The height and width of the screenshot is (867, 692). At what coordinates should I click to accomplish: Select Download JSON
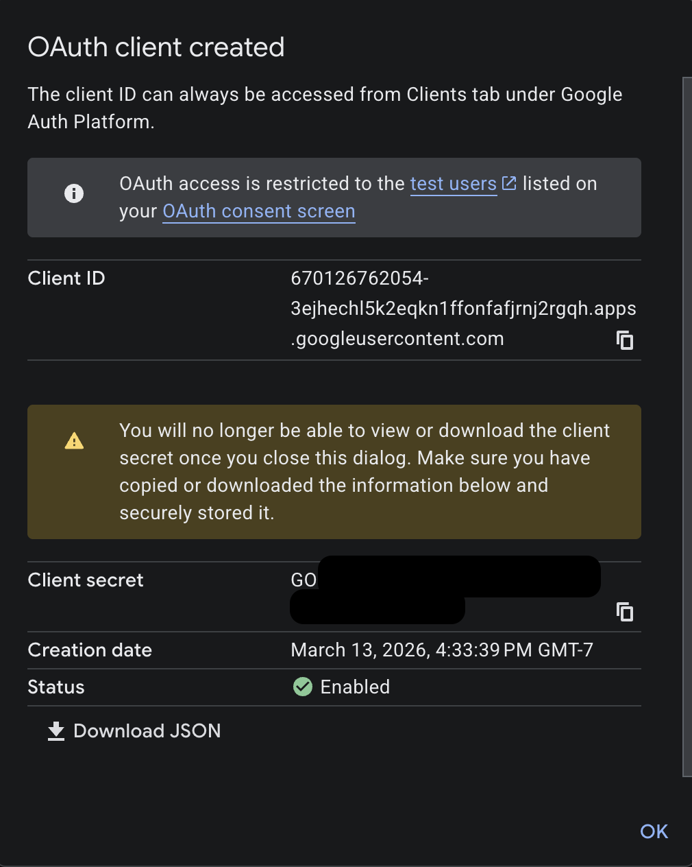tap(147, 731)
